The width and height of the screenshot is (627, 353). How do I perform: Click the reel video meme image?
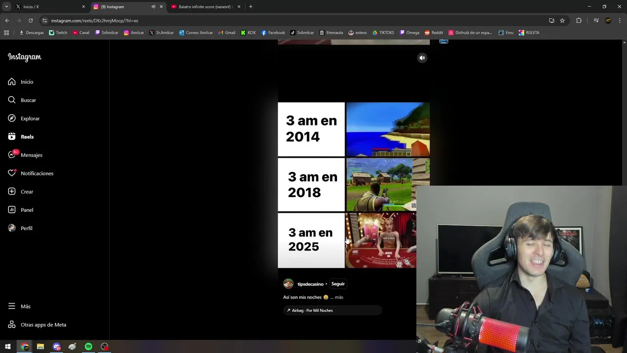(354, 185)
